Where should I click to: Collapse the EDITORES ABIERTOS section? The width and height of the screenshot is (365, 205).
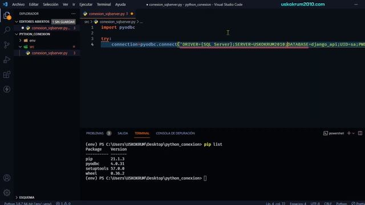[17, 22]
